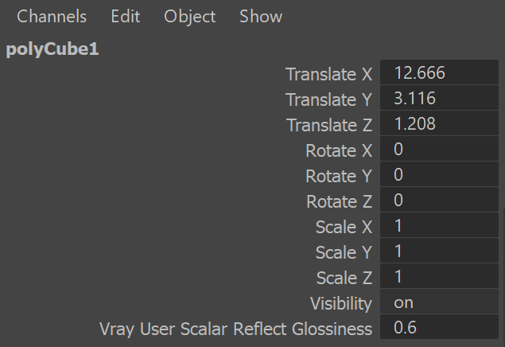Open the Show menu
This screenshot has width=505, height=347.
pyautogui.click(x=261, y=16)
